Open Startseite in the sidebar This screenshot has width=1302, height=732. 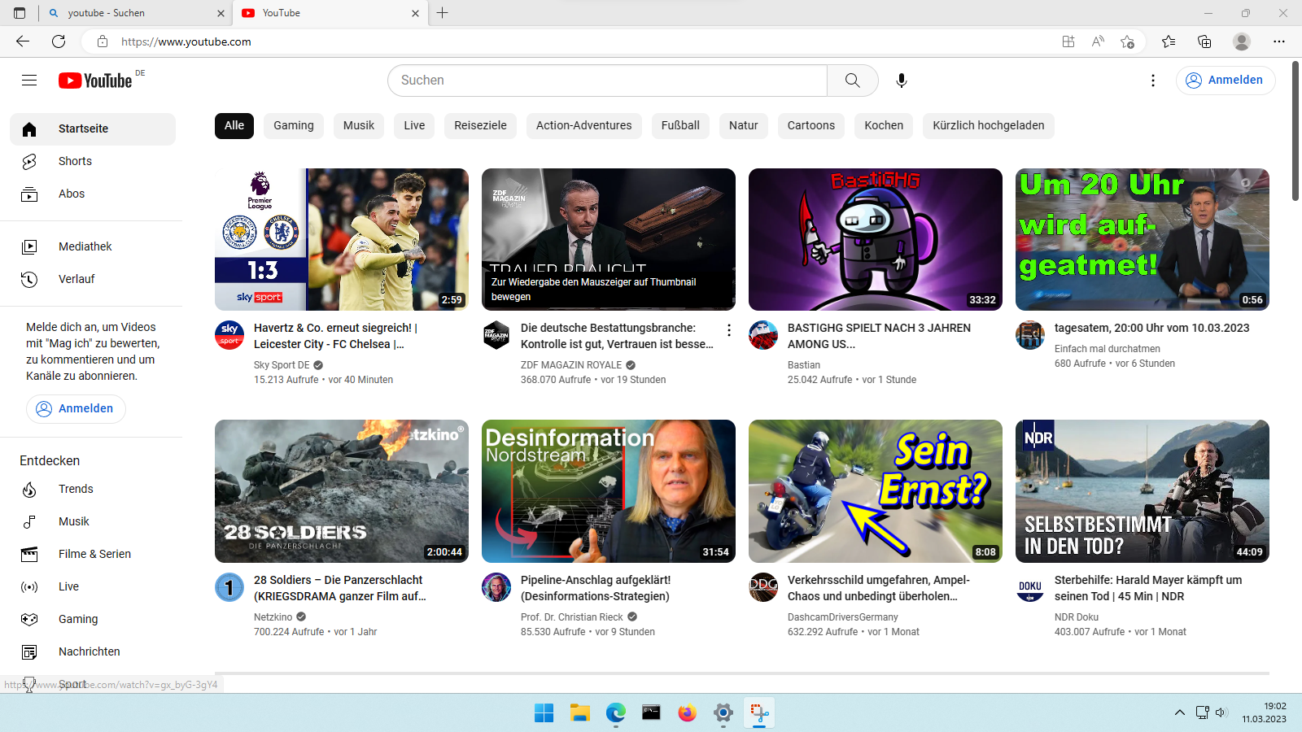click(93, 129)
